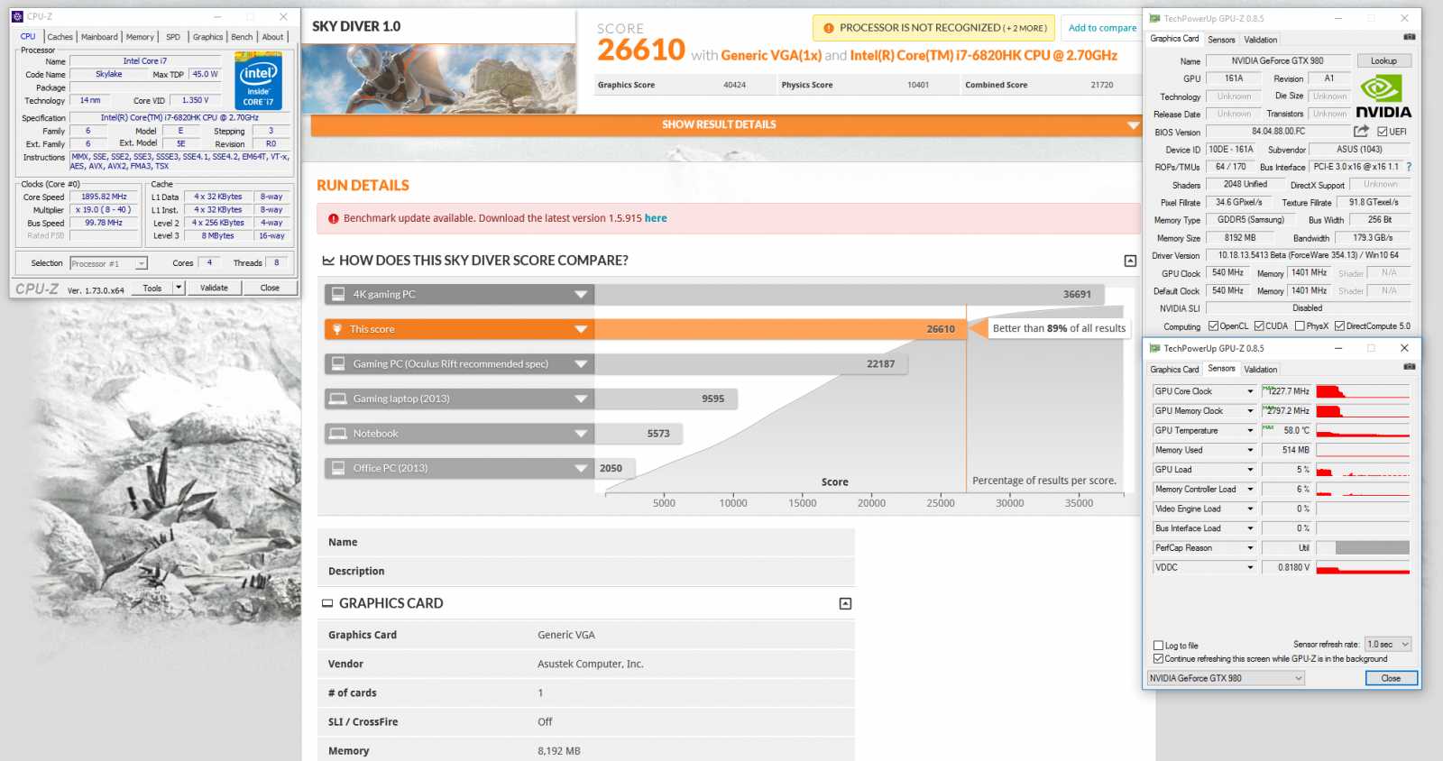Click the GPU-Z app icon in the Sensors window title bar

click(1154, 348)
